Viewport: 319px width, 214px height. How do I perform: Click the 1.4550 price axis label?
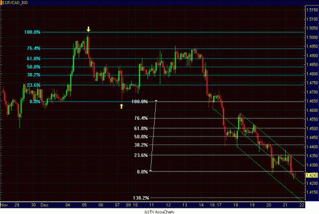(312, 120)
